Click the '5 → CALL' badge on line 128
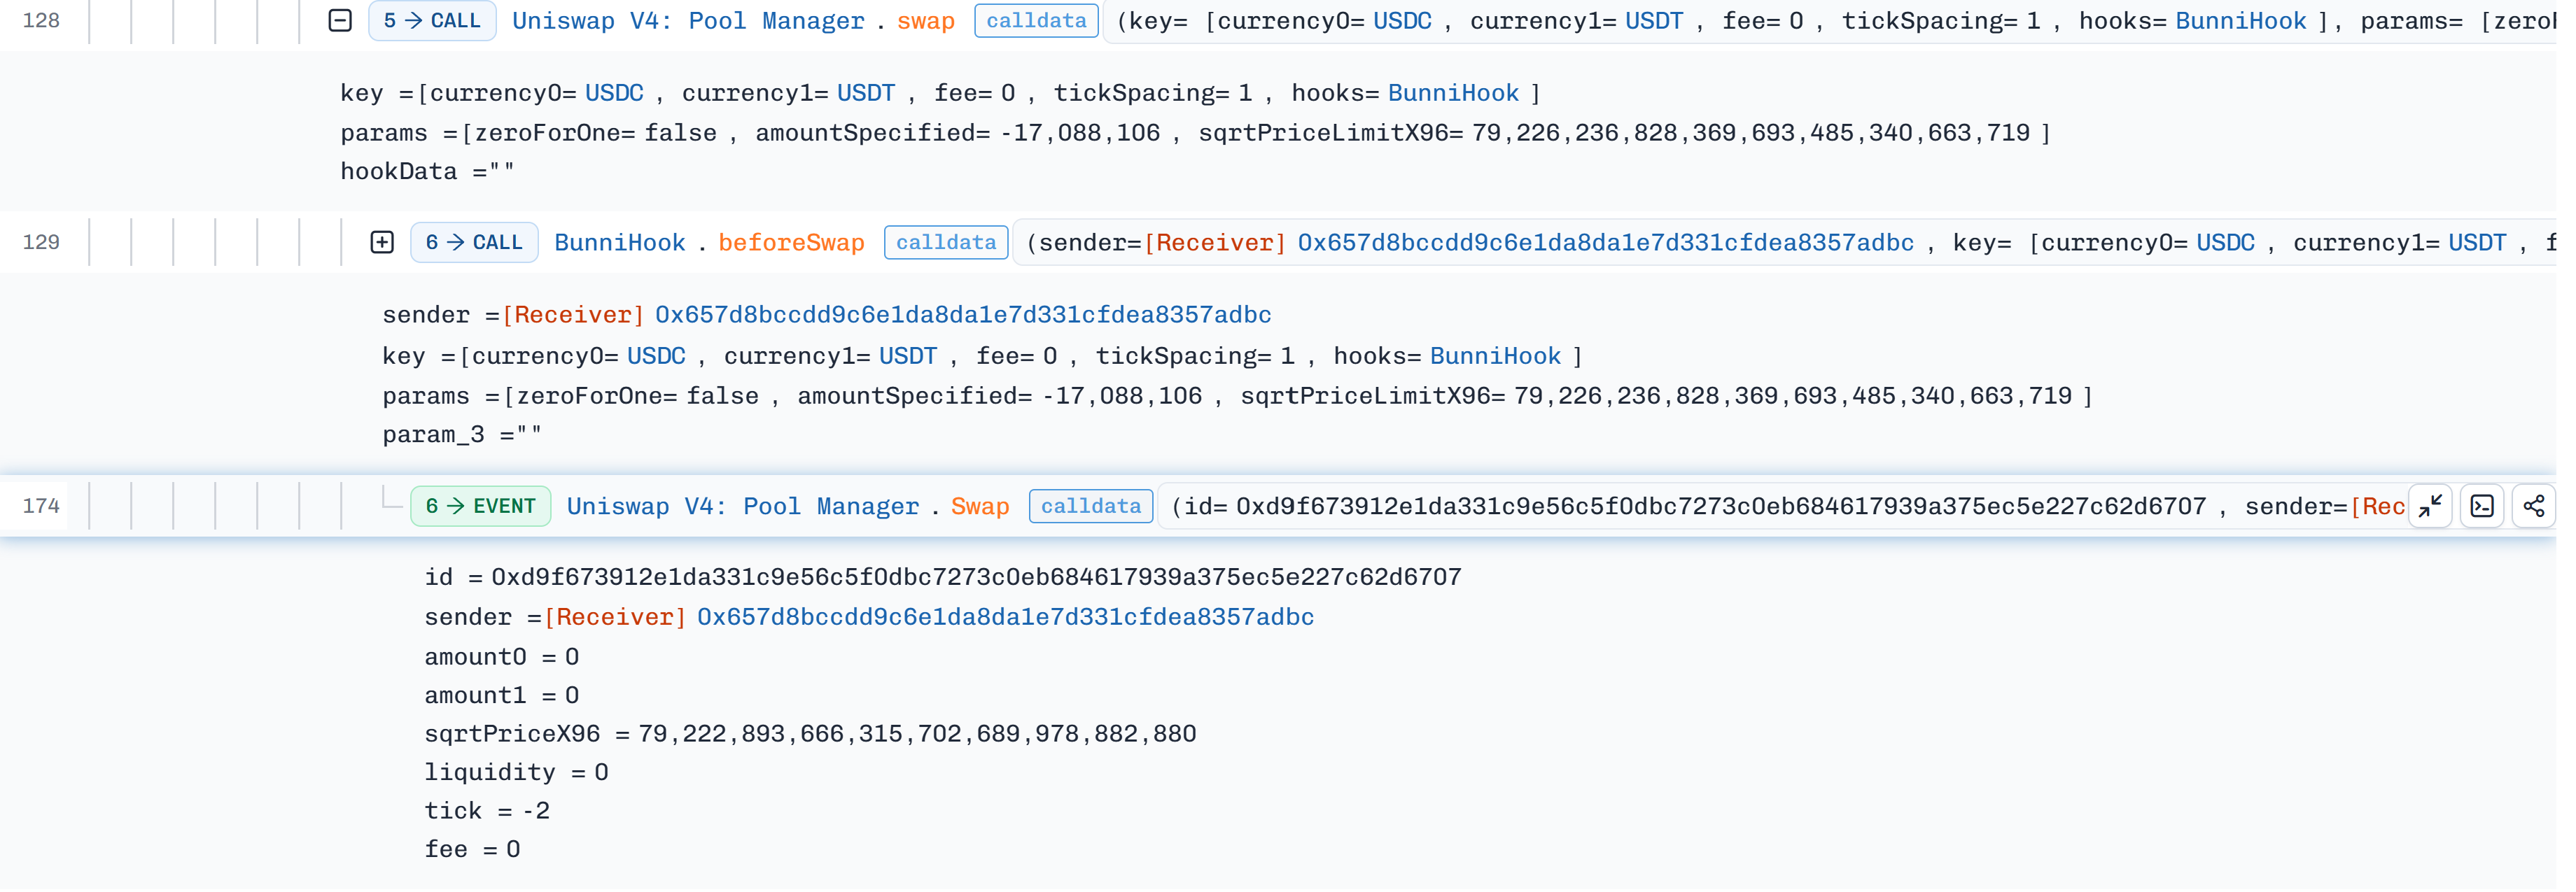The image size is (2576, 892). click(x=432, y=21)
